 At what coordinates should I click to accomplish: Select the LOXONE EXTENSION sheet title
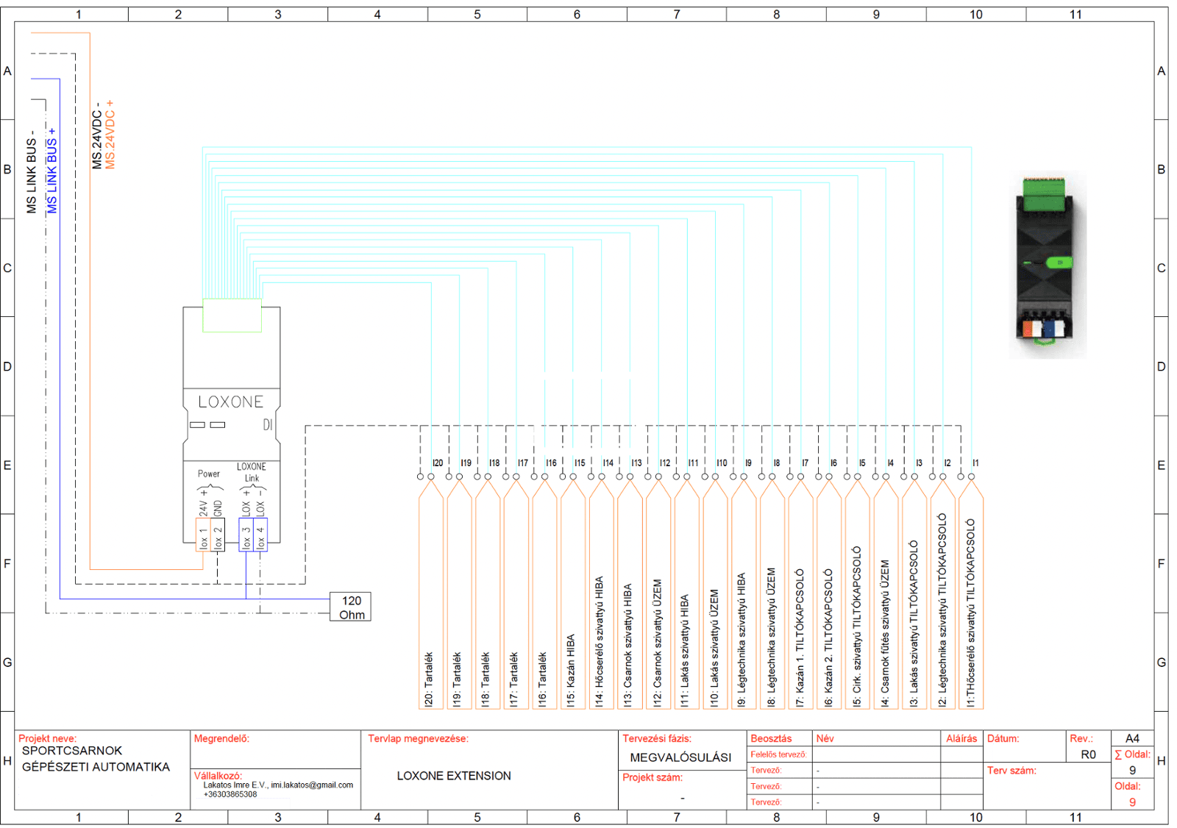pos(454,776)
